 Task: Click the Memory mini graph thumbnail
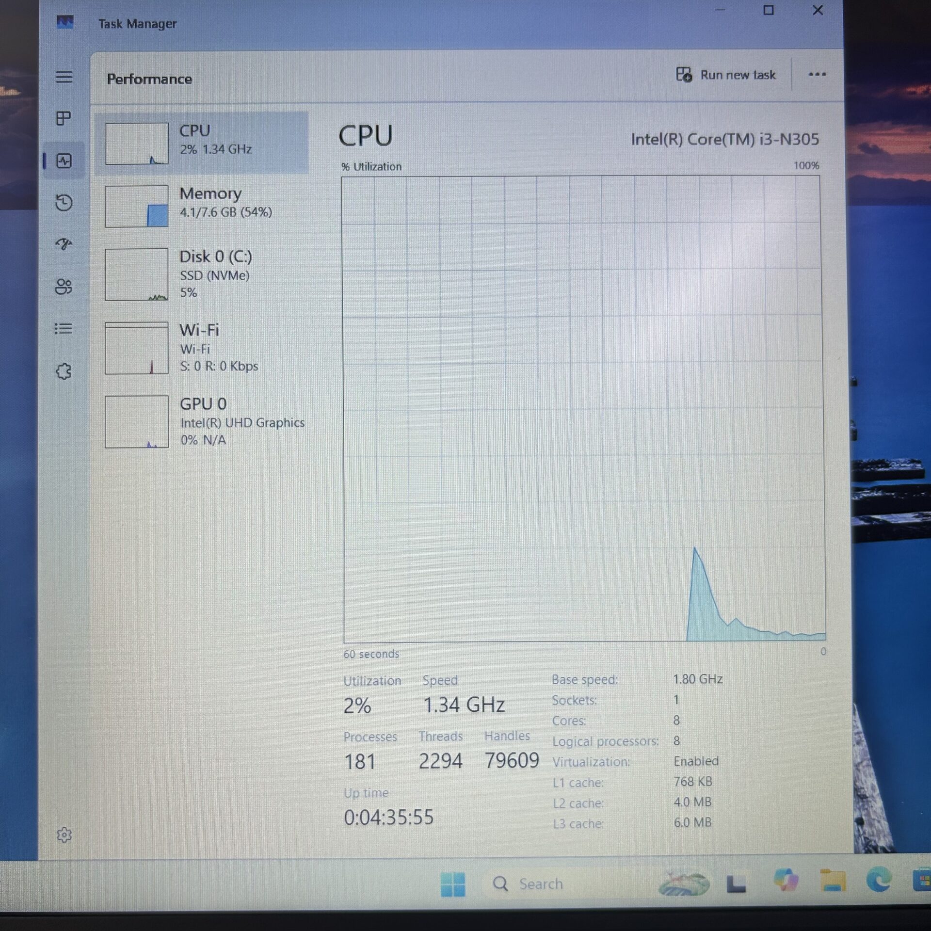point(137,206)
